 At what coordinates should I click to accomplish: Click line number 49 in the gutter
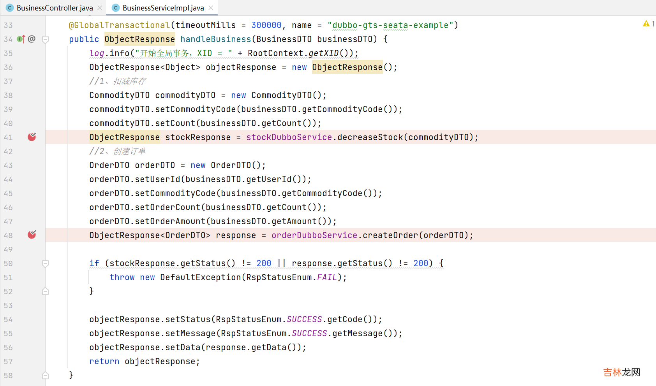(x=9, y=249)
